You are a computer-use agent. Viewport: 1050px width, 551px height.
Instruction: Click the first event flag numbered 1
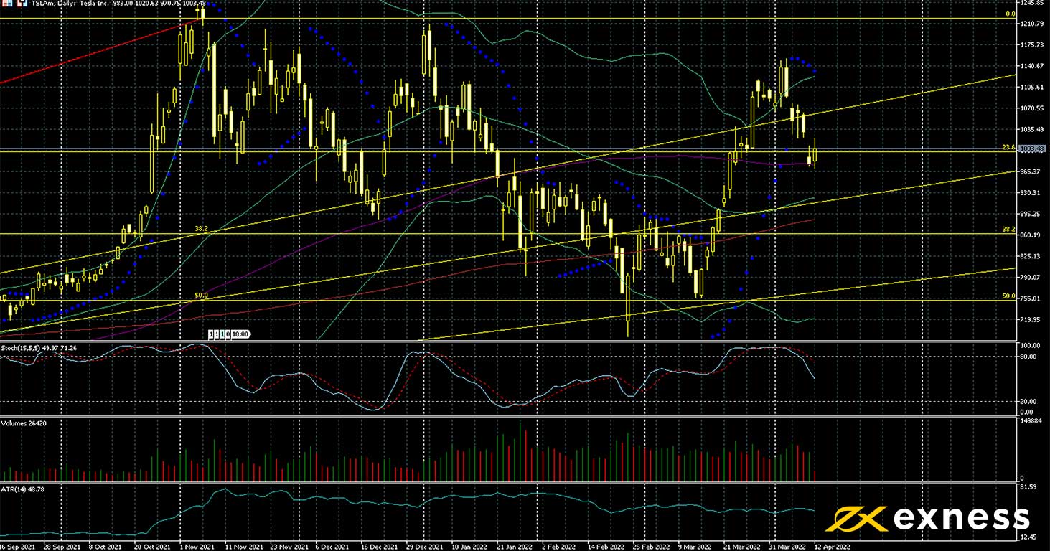pos(212,334)
